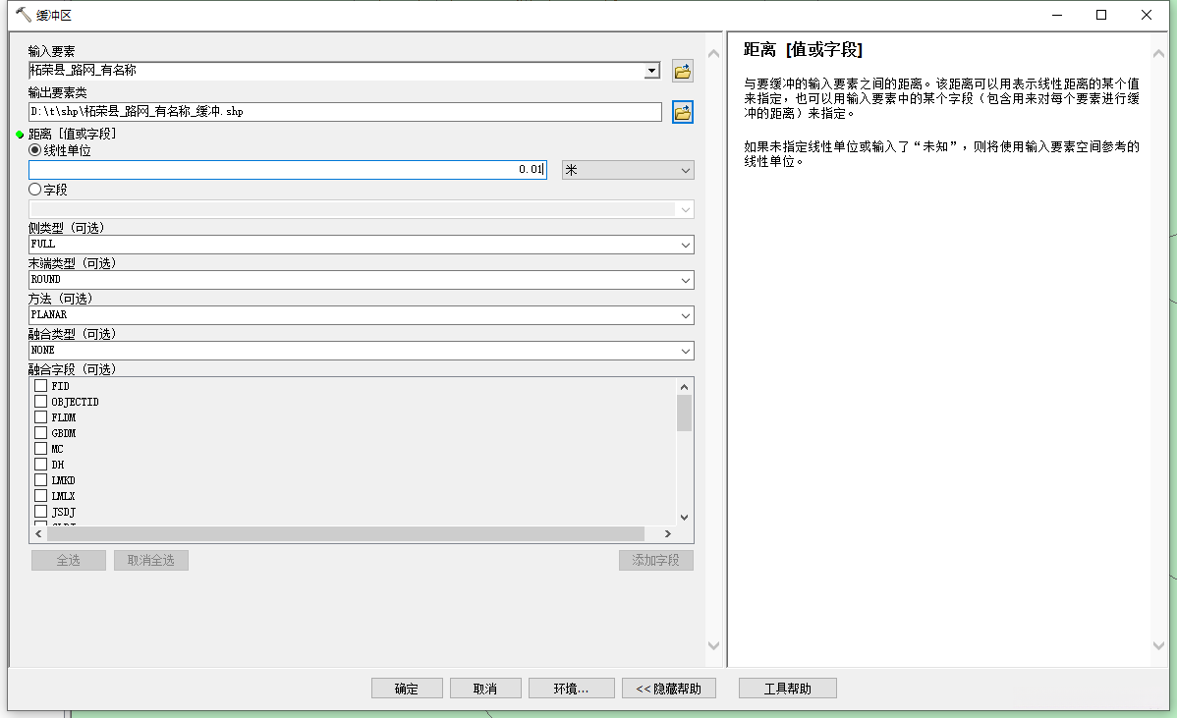The height and width of the screenshot is (718, 1177).
Task: Click help pane scroll down arrow
Action: 1159,645
